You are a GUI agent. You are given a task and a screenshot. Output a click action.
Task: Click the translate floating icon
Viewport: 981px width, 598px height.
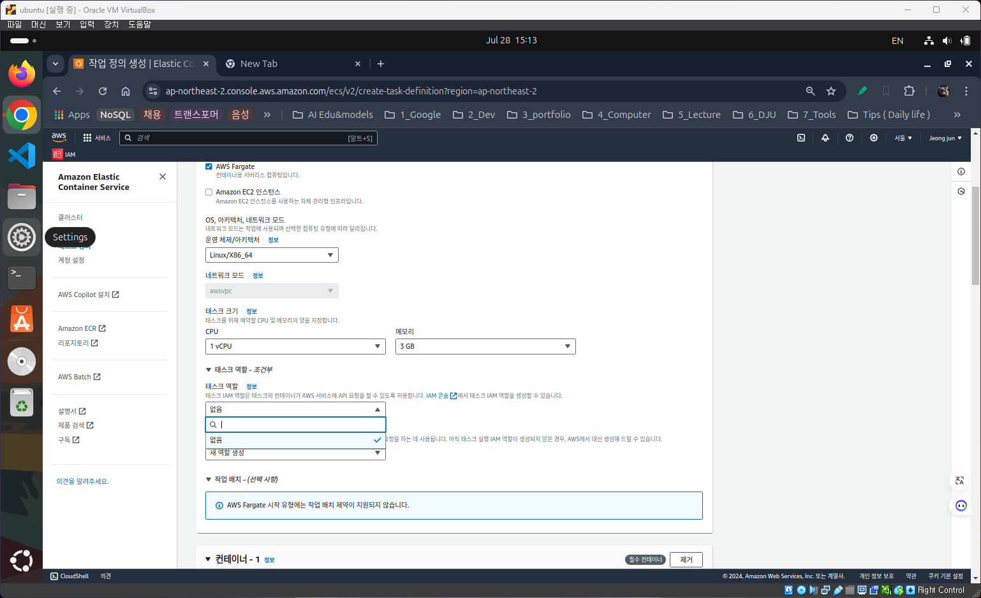960,481
